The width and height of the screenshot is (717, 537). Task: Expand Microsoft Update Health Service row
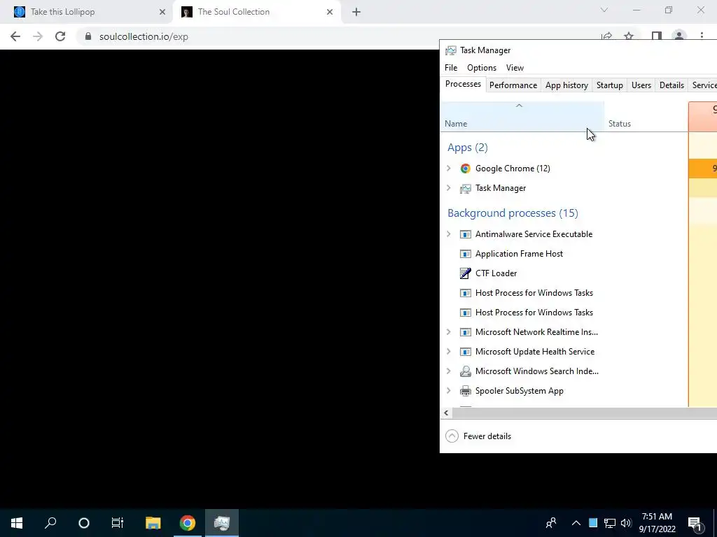coord(449,352)
